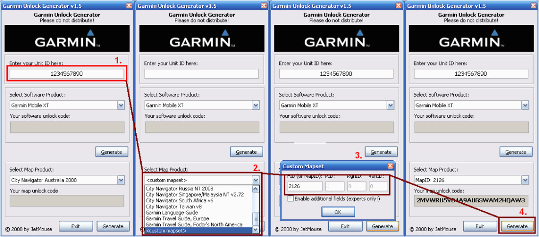Click bottom Generate in Australia 2008 window
This screenshot has height=237, width=539.
point(113,226)
